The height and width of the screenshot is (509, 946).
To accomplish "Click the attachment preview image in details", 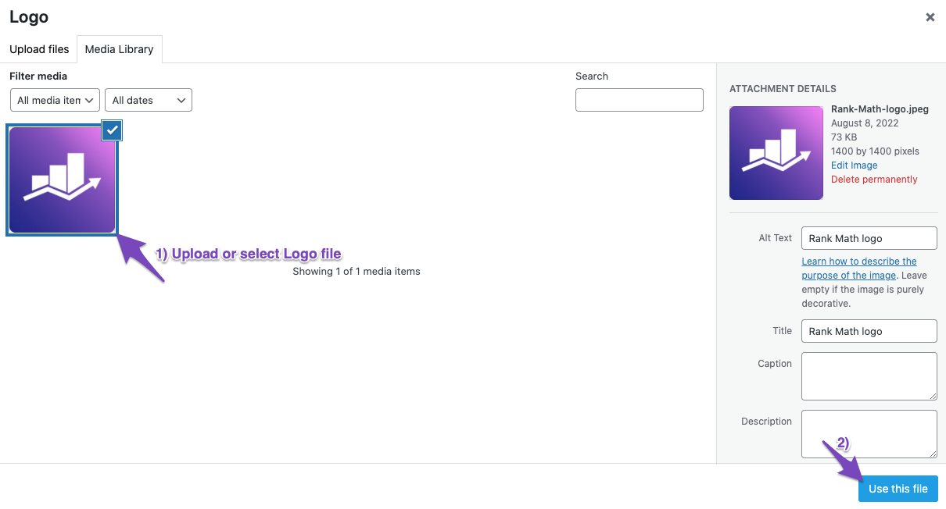I will coord(776,153).
